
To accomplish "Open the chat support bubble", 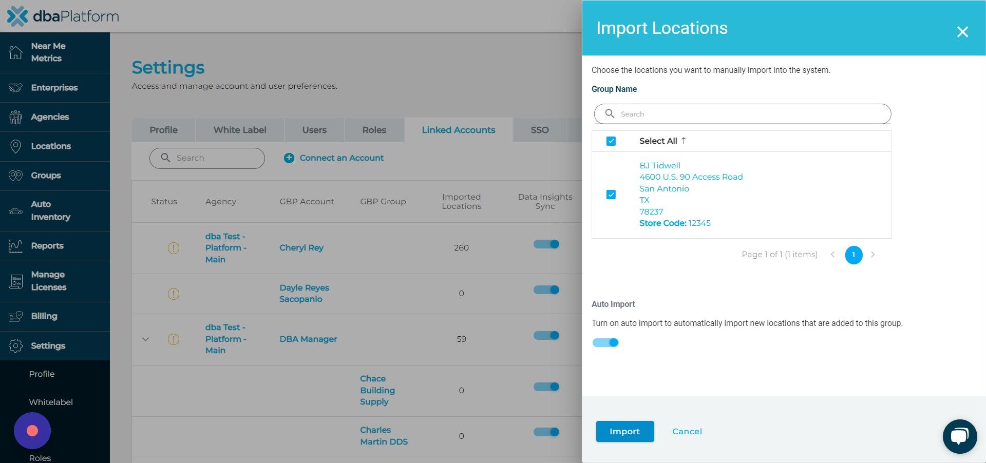I will [x=959, y=436].
